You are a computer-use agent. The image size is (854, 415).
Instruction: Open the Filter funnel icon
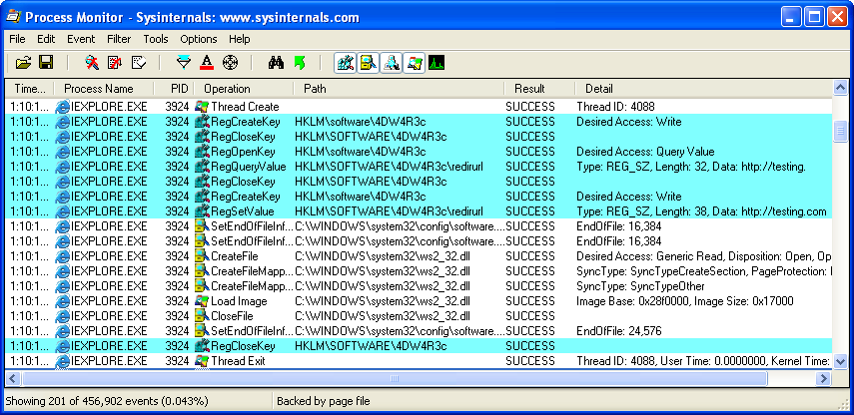183,63
